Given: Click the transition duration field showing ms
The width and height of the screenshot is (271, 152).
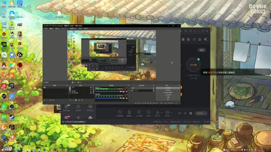Looking at the screenshot, I should coord(143,91).
